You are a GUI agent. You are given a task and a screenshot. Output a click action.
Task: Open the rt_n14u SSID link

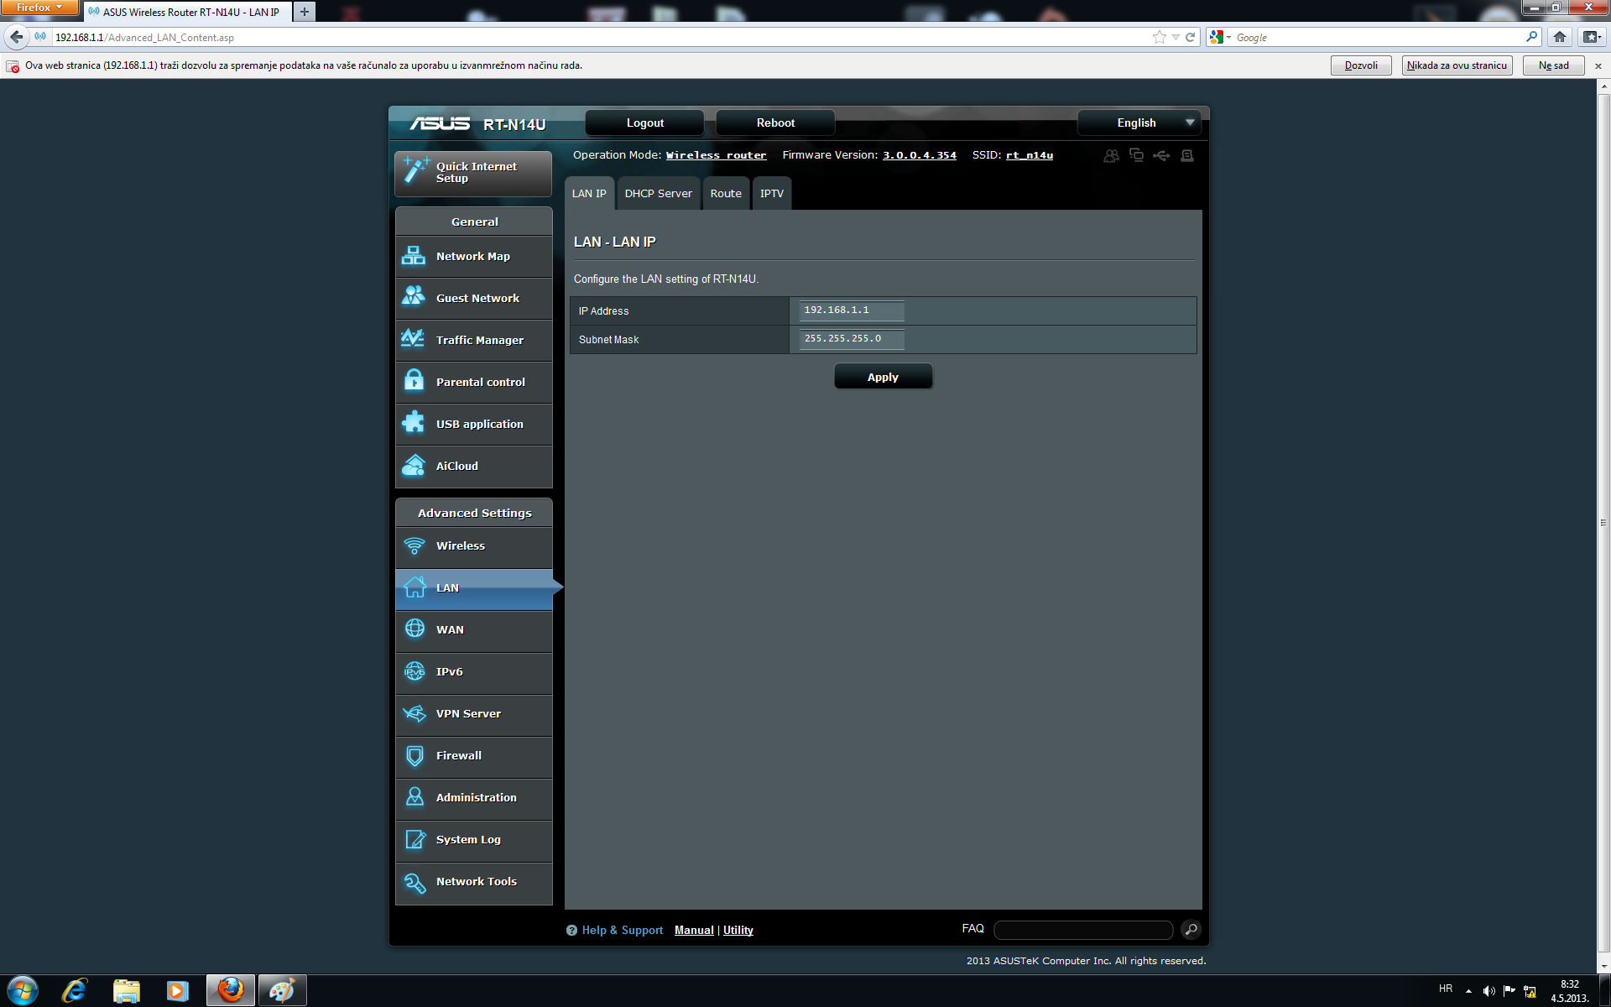pos(1029,155)
